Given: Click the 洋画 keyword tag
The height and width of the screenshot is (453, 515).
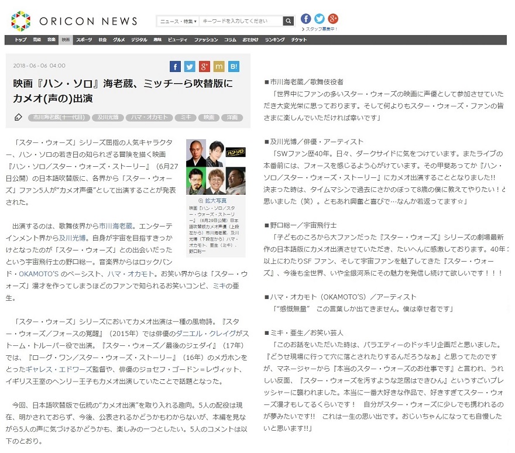Looking at the screenshot, I should 232,117.
